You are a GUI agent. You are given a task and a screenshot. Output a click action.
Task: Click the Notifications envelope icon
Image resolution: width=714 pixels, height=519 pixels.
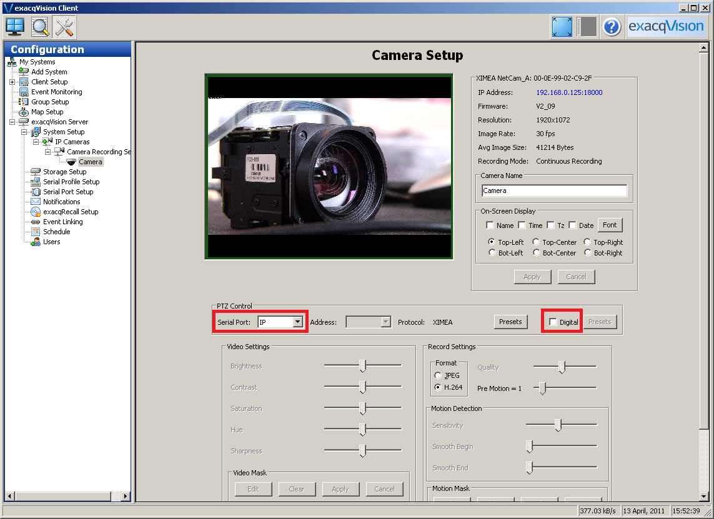tap(36, 202)
